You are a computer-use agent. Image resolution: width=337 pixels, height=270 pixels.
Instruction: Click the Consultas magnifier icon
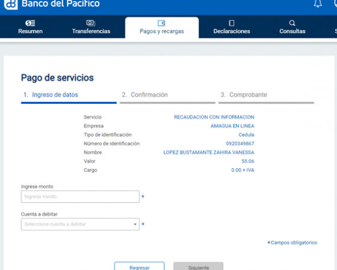point(292,23)
